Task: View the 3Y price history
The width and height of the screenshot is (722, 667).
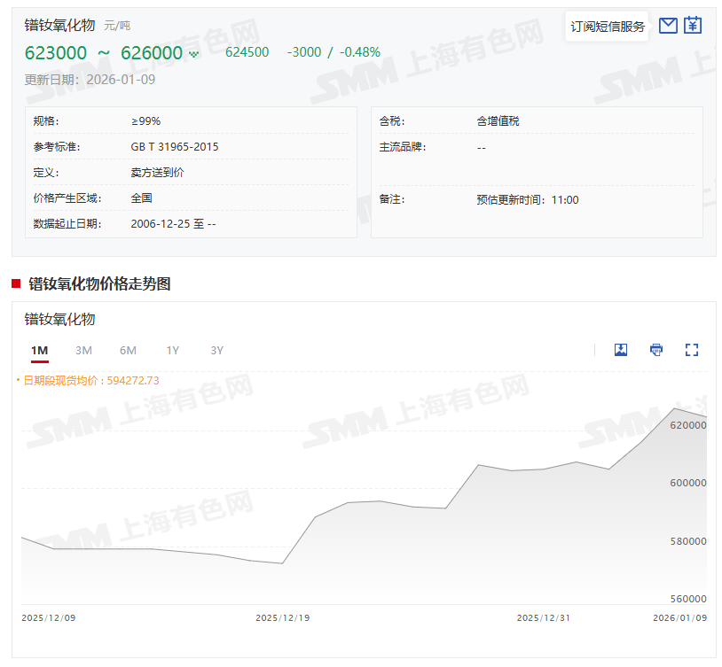Action: click(x=216, y=351)
